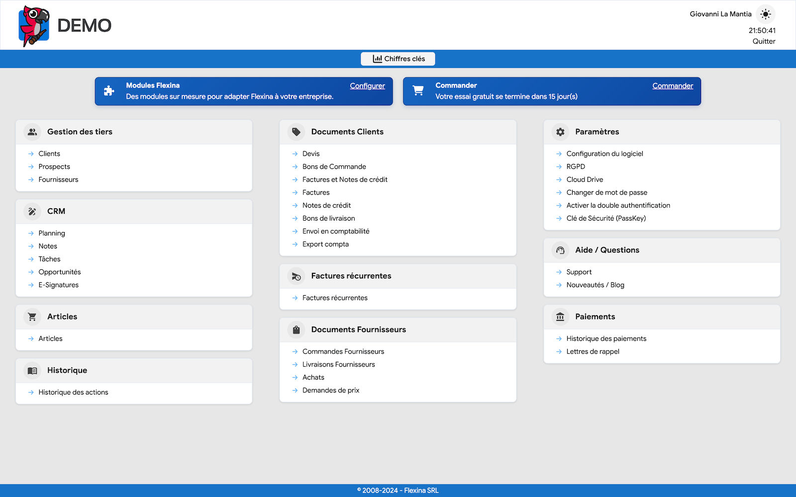The width and height of the screenshot is (796, 497).
Task: Open Factures et Notes de crédit
Action: [345, 179]
